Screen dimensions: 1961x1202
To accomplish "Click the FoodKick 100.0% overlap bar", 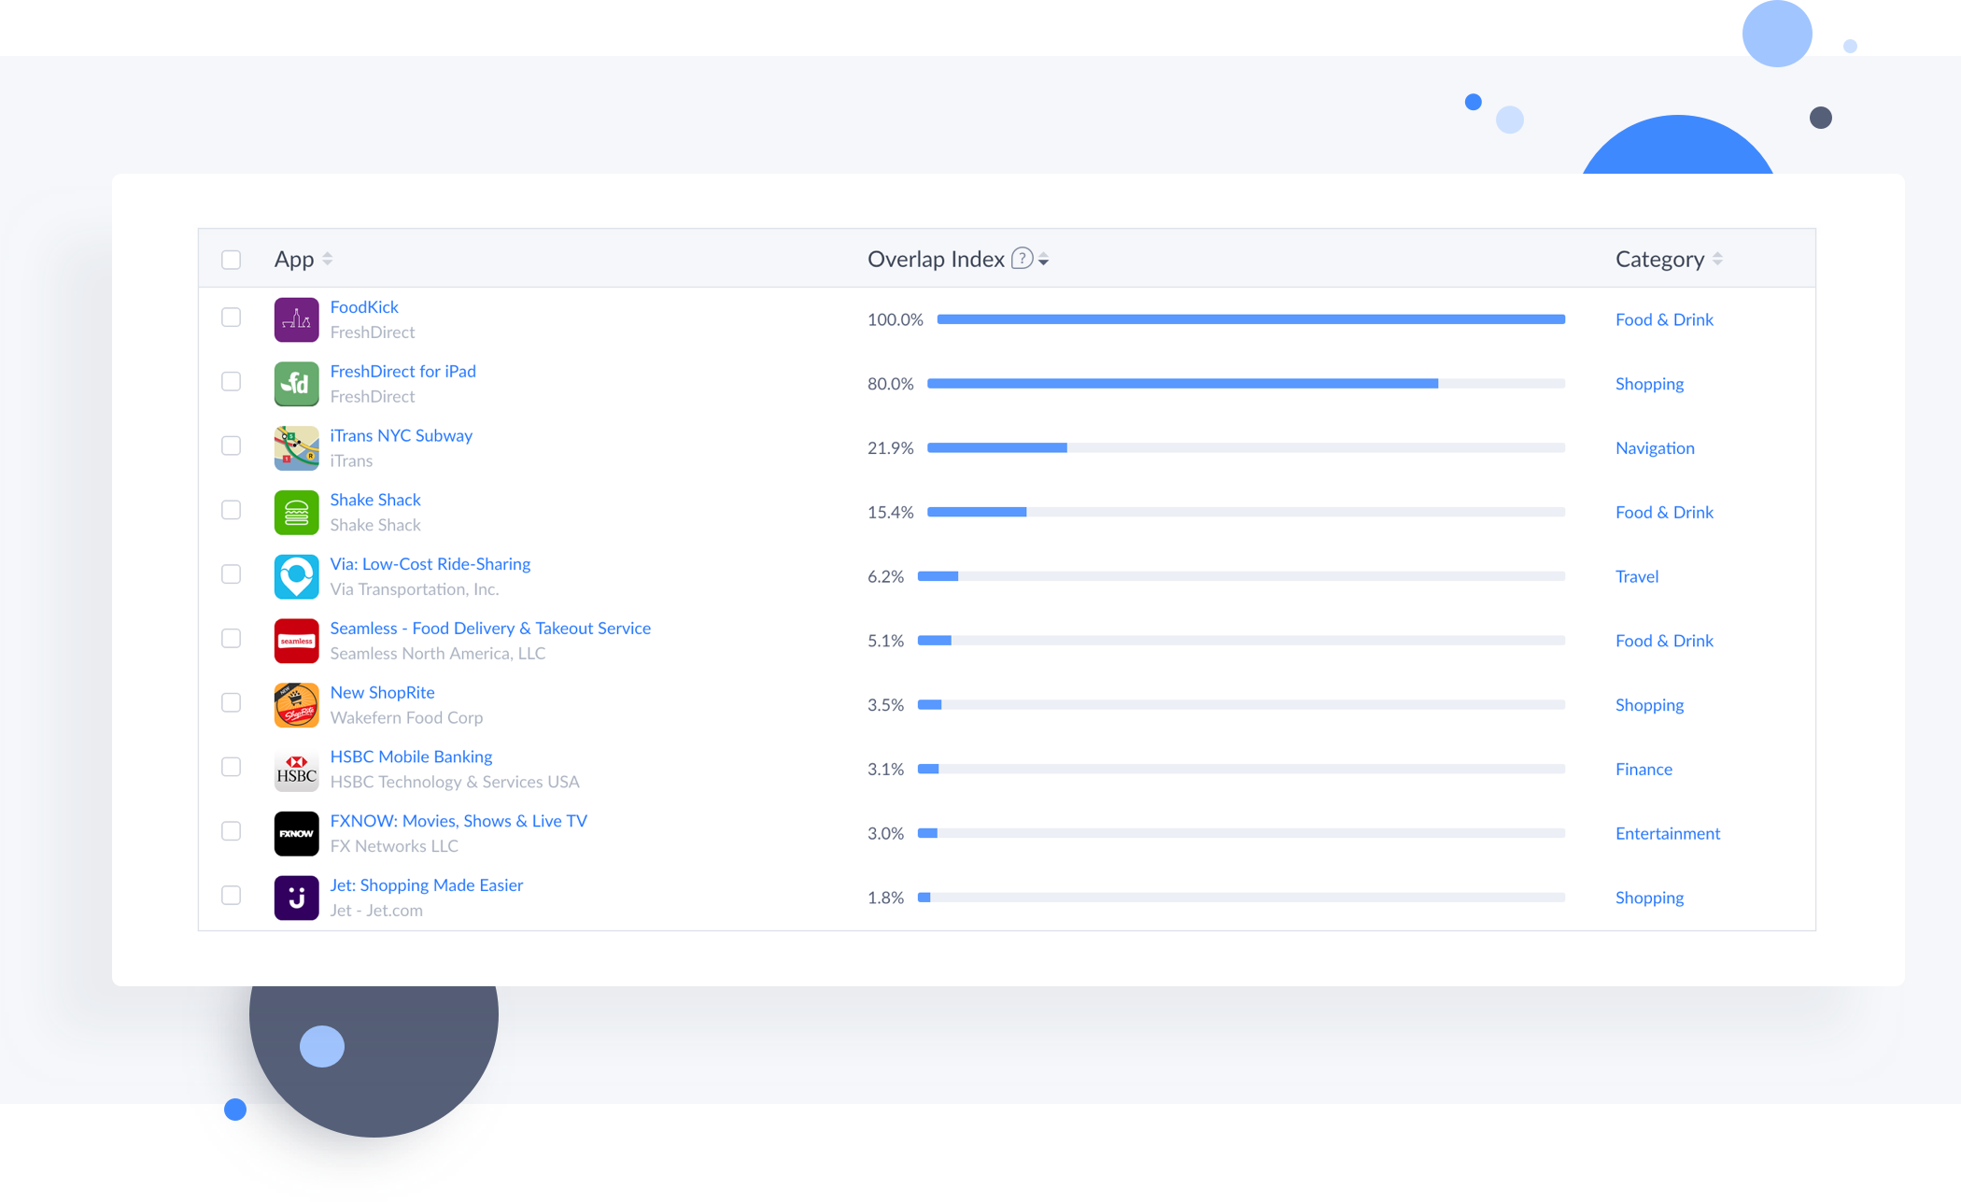I will (x=1251, y=319).
